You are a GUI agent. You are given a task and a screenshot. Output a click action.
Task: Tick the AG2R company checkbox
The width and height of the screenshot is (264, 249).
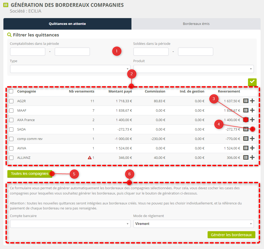pos(11,101)
